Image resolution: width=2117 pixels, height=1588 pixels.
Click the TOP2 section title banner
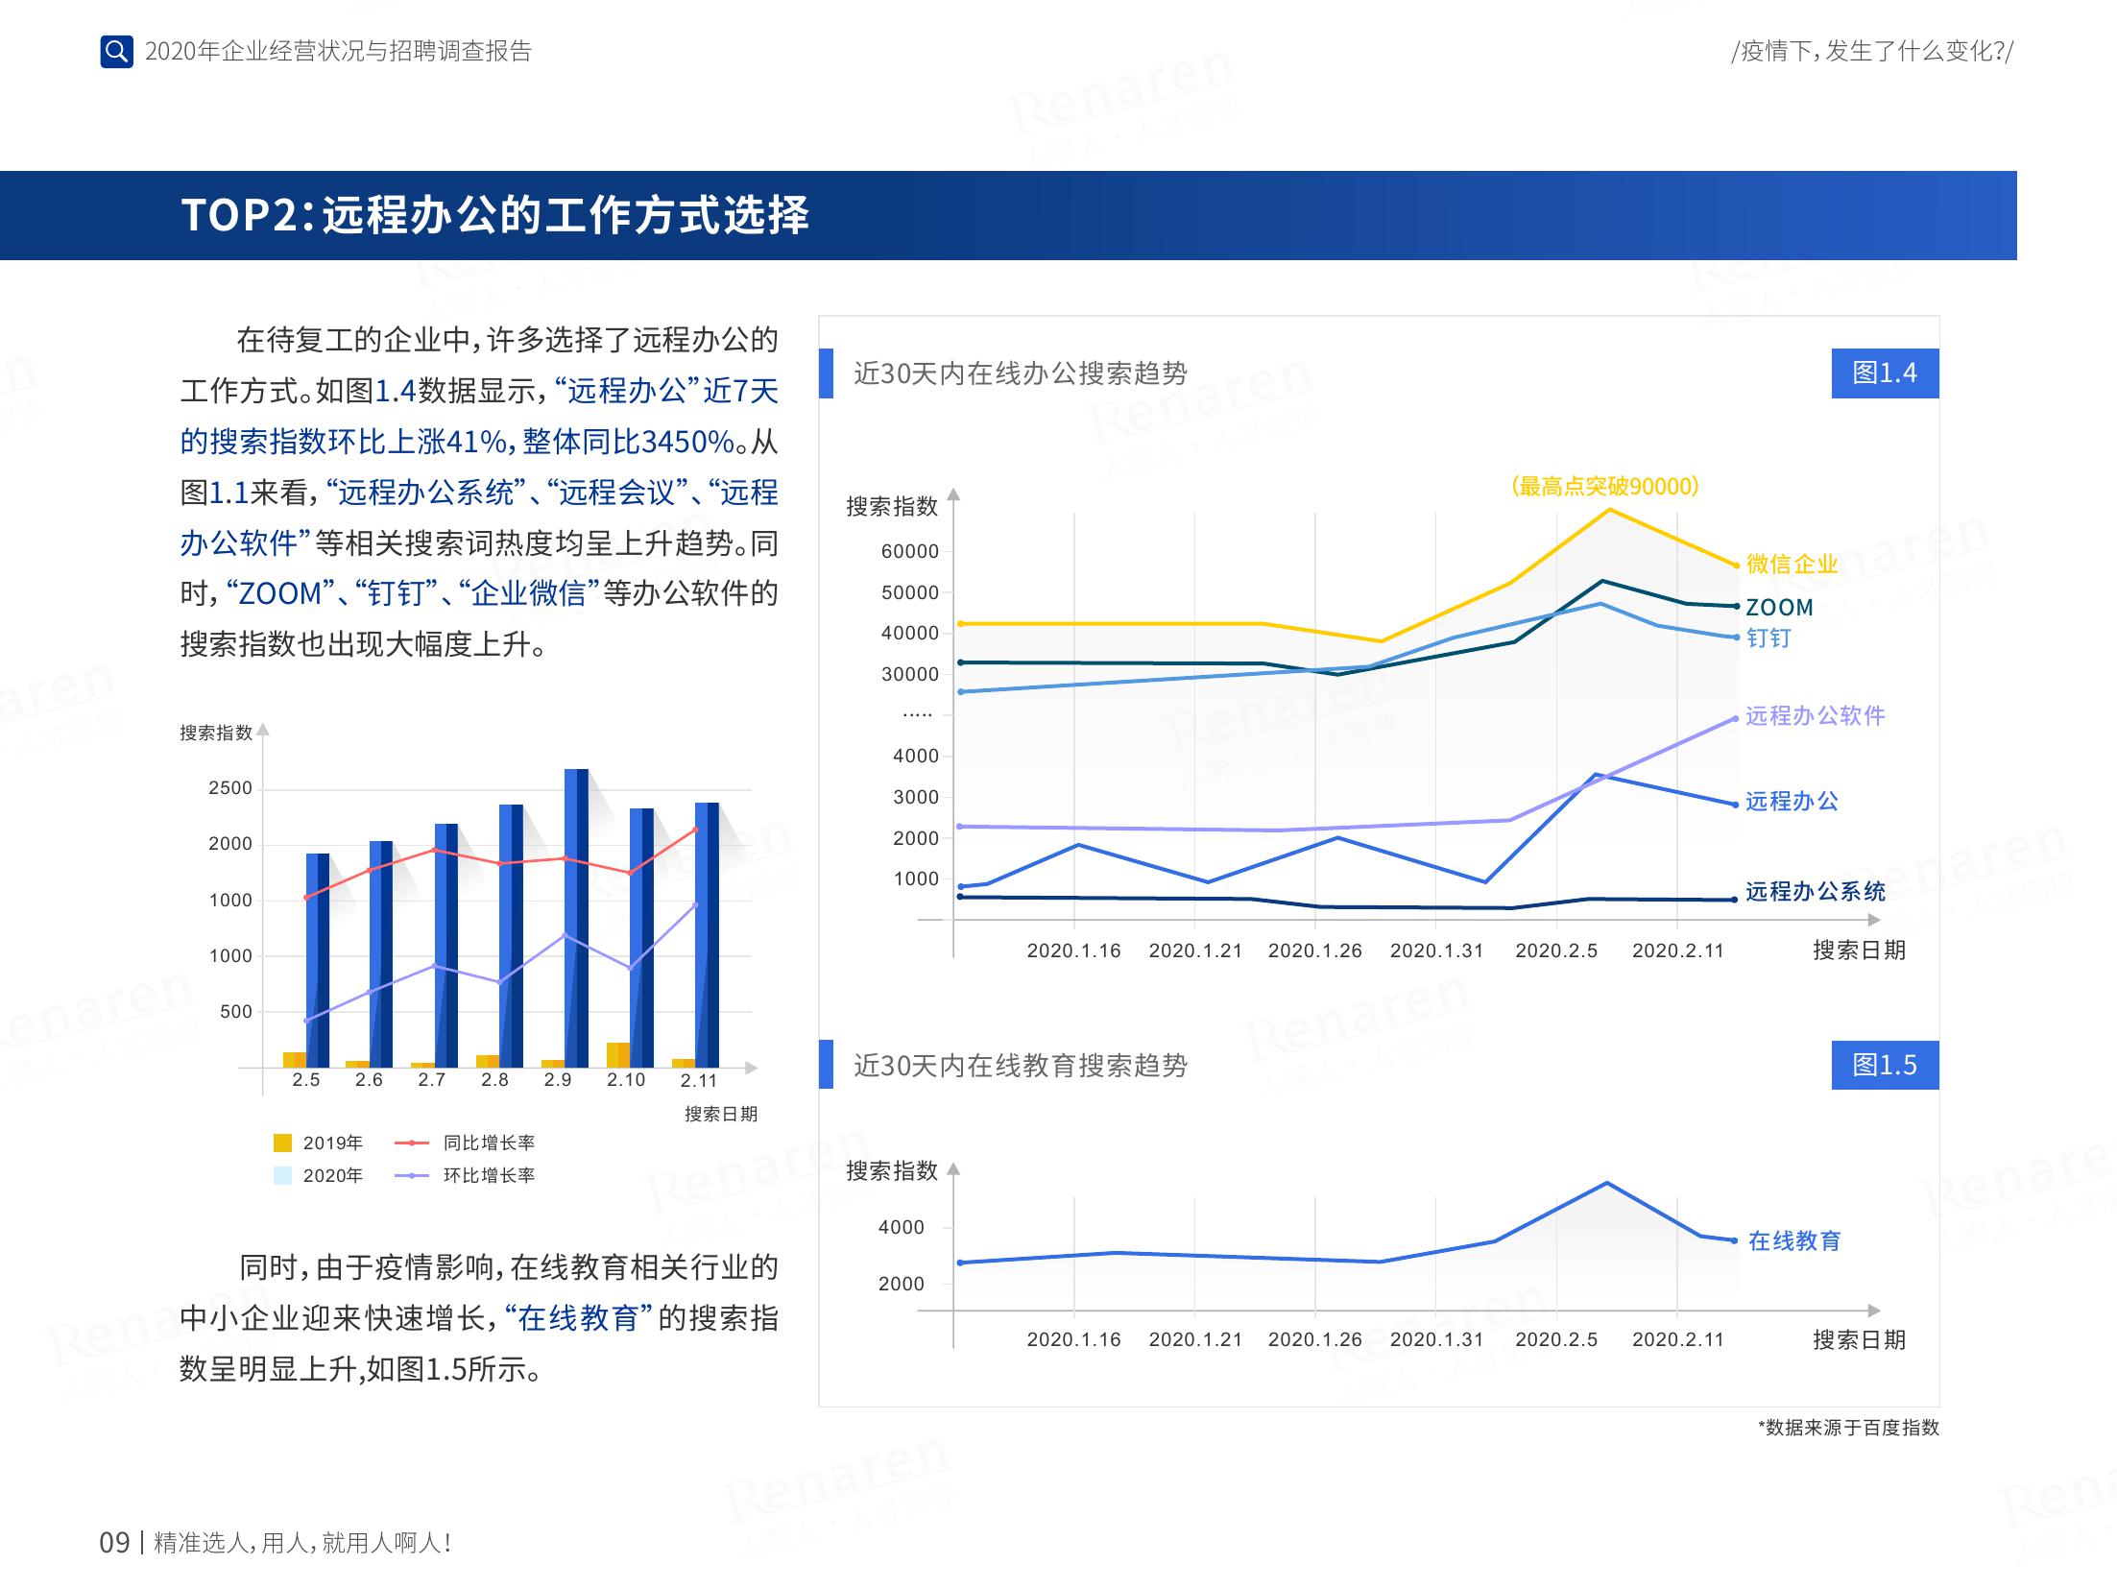click(x=494, y=215)
